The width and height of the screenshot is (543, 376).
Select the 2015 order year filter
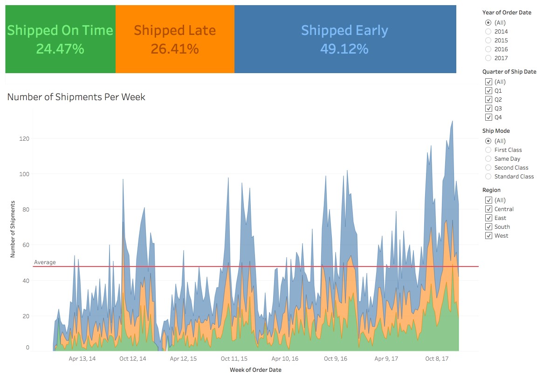488,40
